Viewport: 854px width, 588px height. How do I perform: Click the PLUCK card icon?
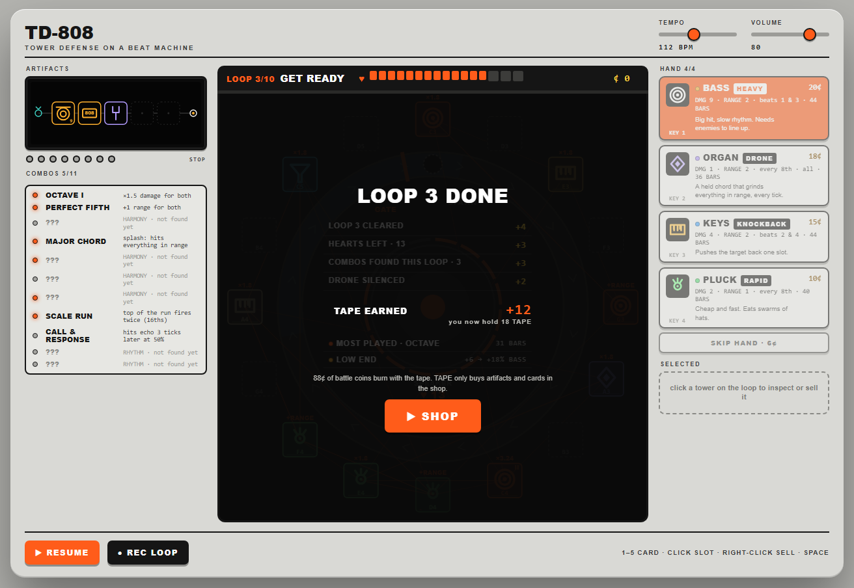678,286
